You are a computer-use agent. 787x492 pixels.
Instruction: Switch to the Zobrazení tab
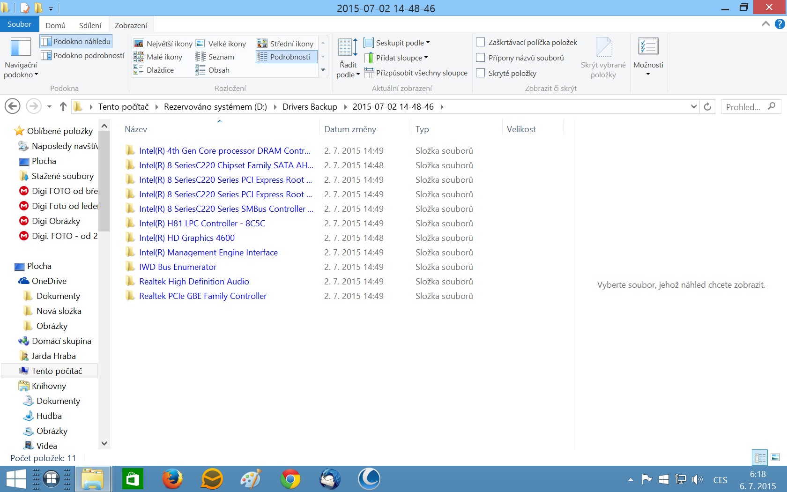131,25
